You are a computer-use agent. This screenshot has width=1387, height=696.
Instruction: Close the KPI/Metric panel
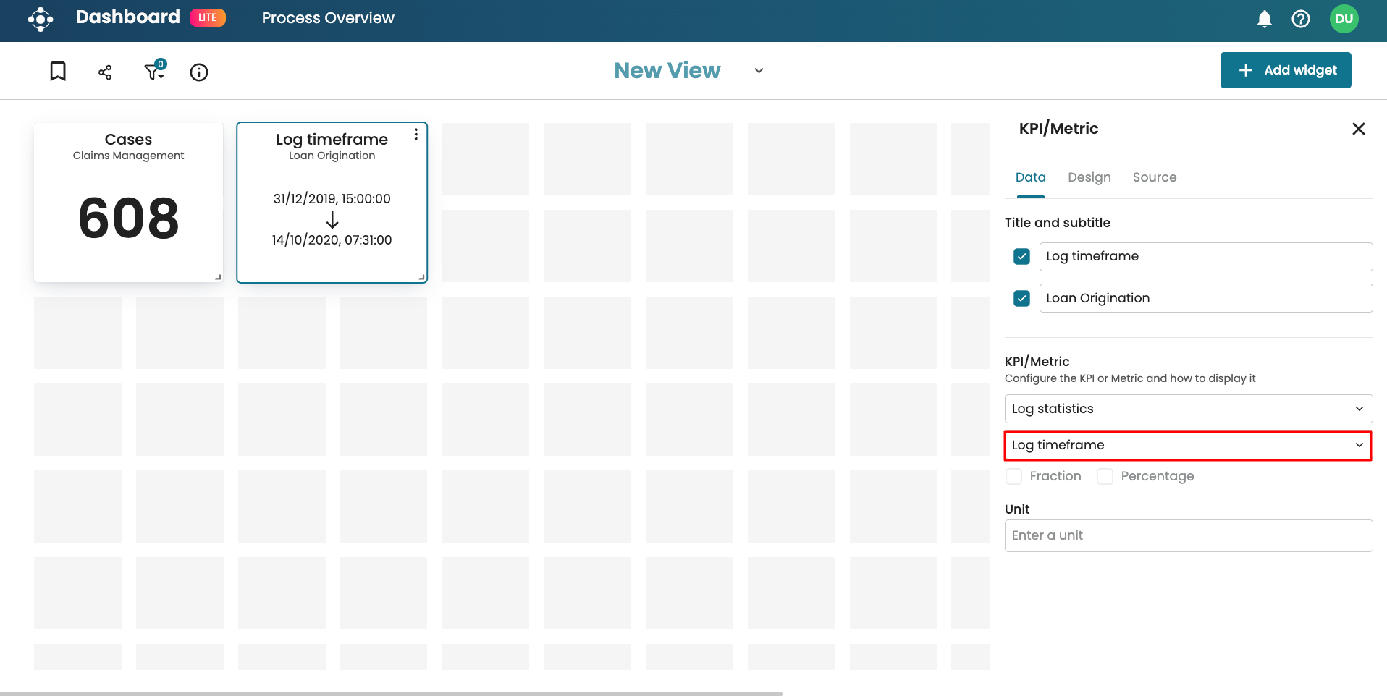click(1358, 129)
